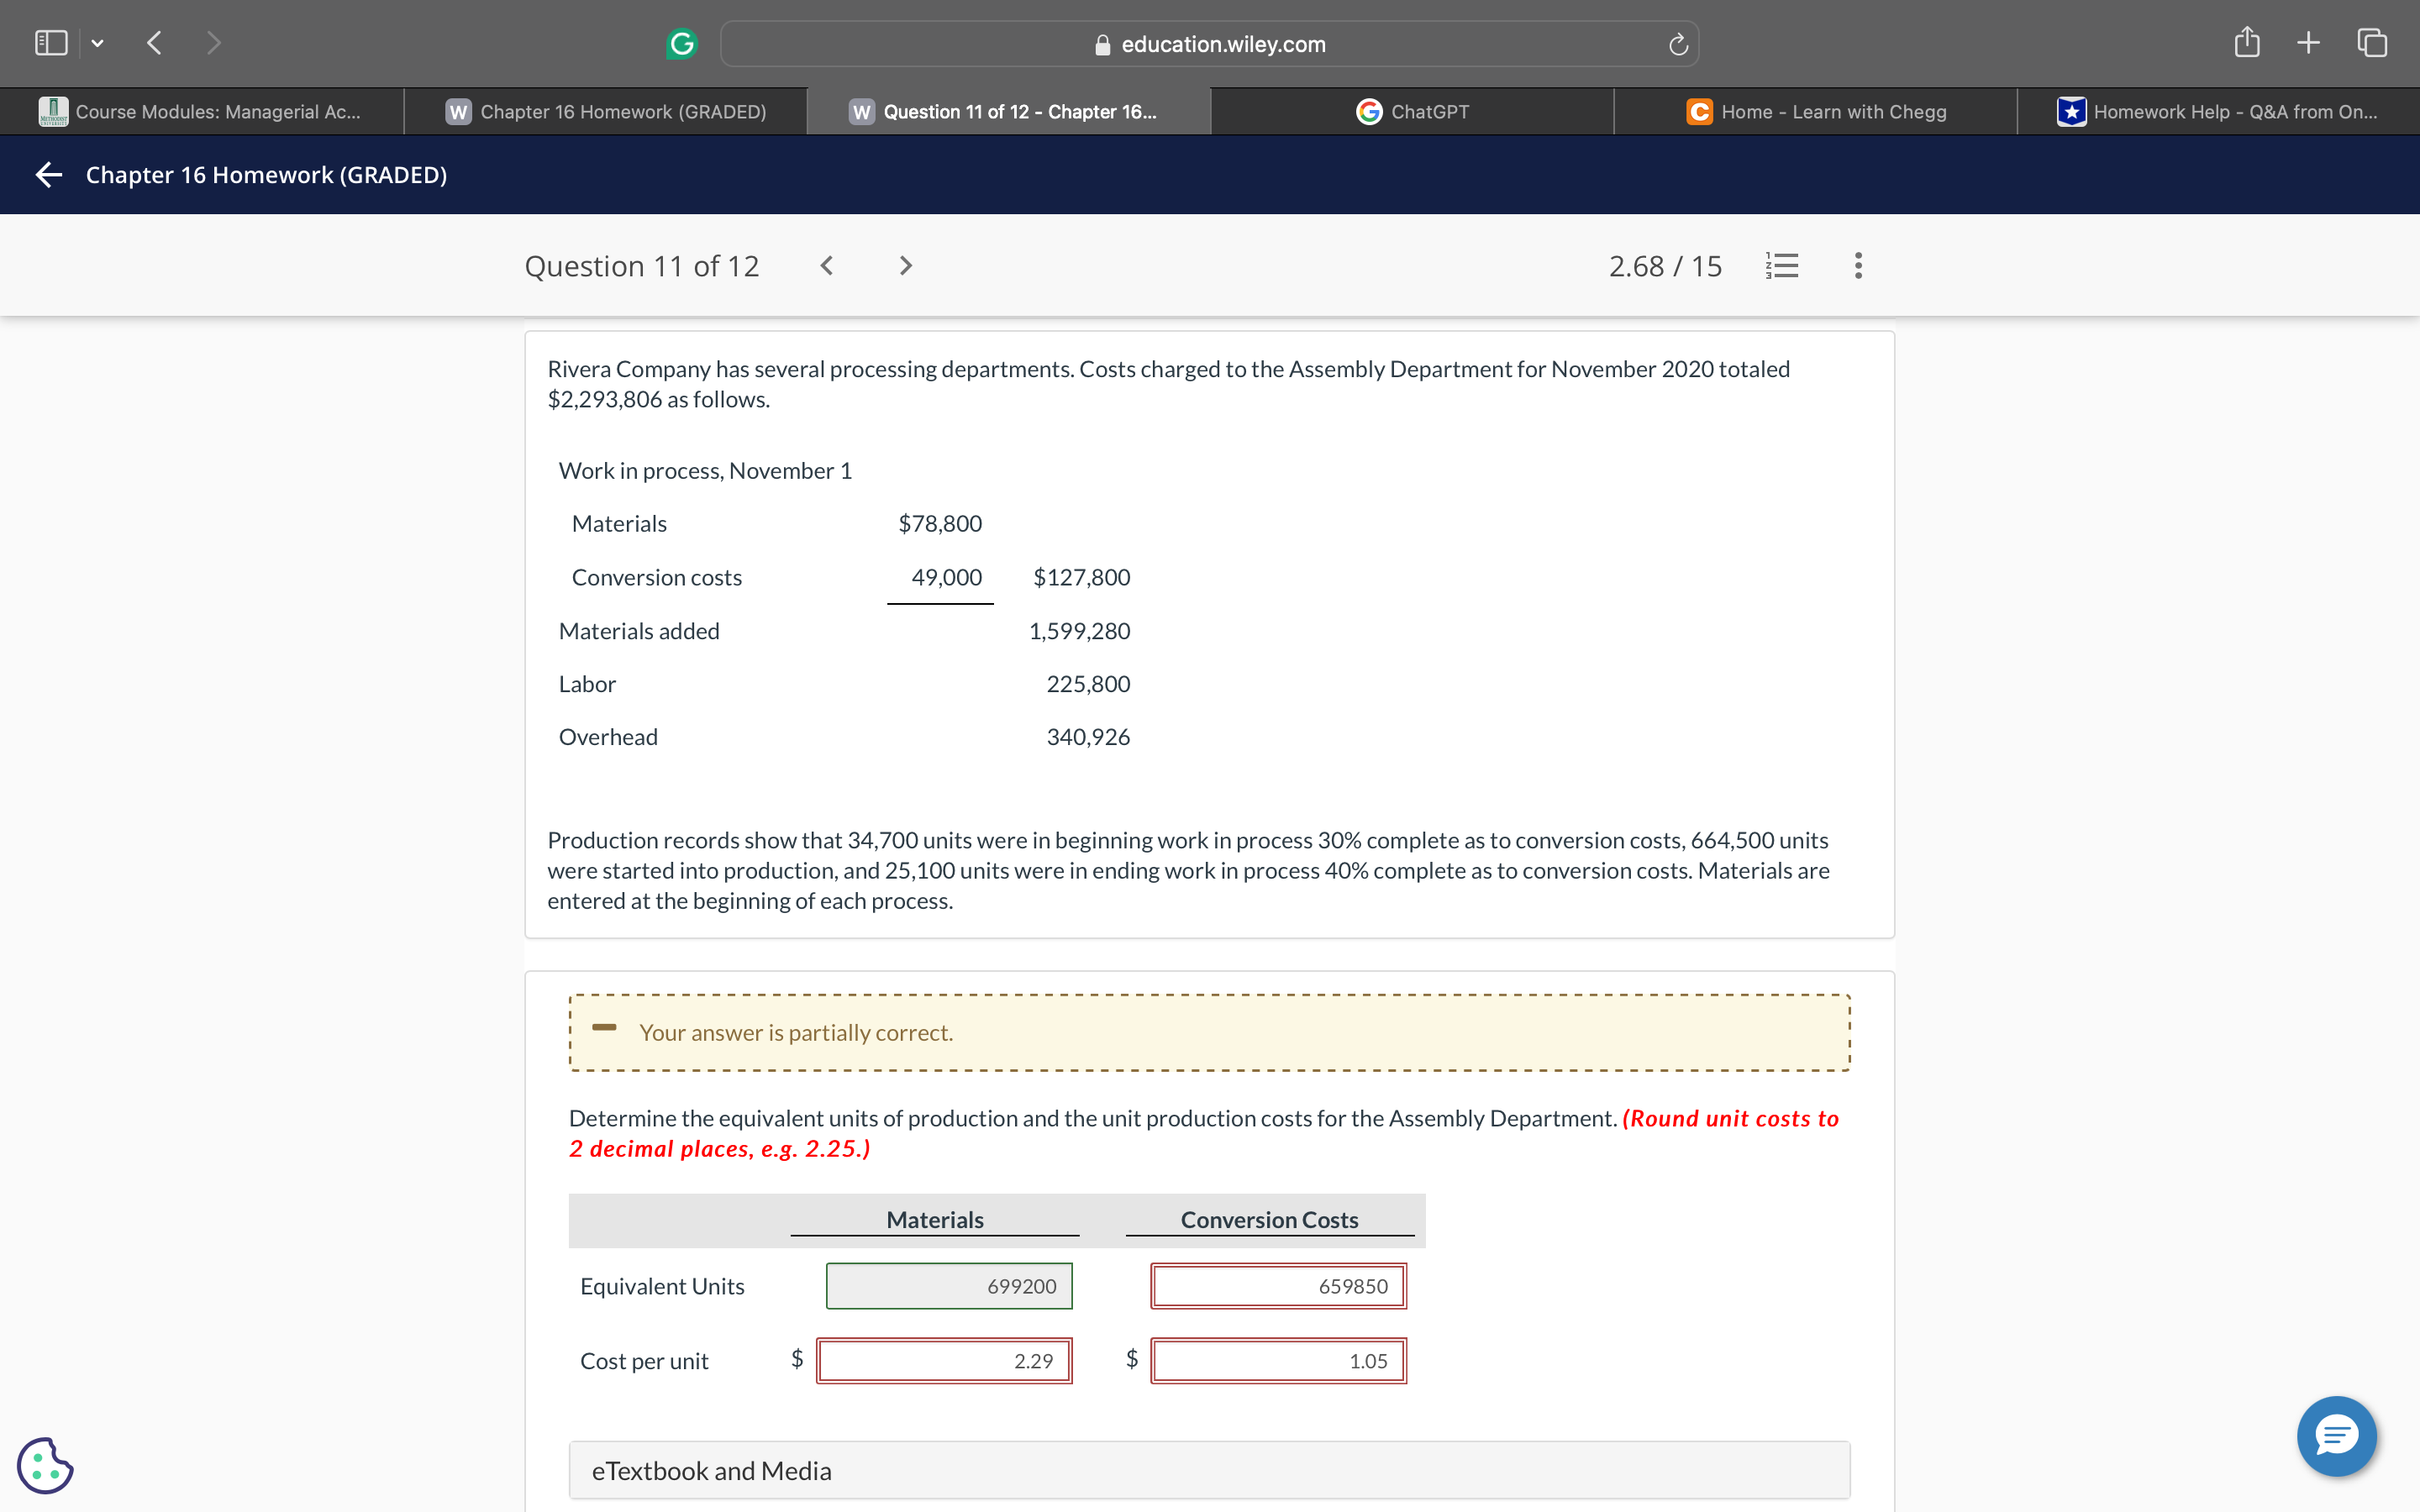Switch to Home - Learn with Chegg tab

click(1816, 112)
